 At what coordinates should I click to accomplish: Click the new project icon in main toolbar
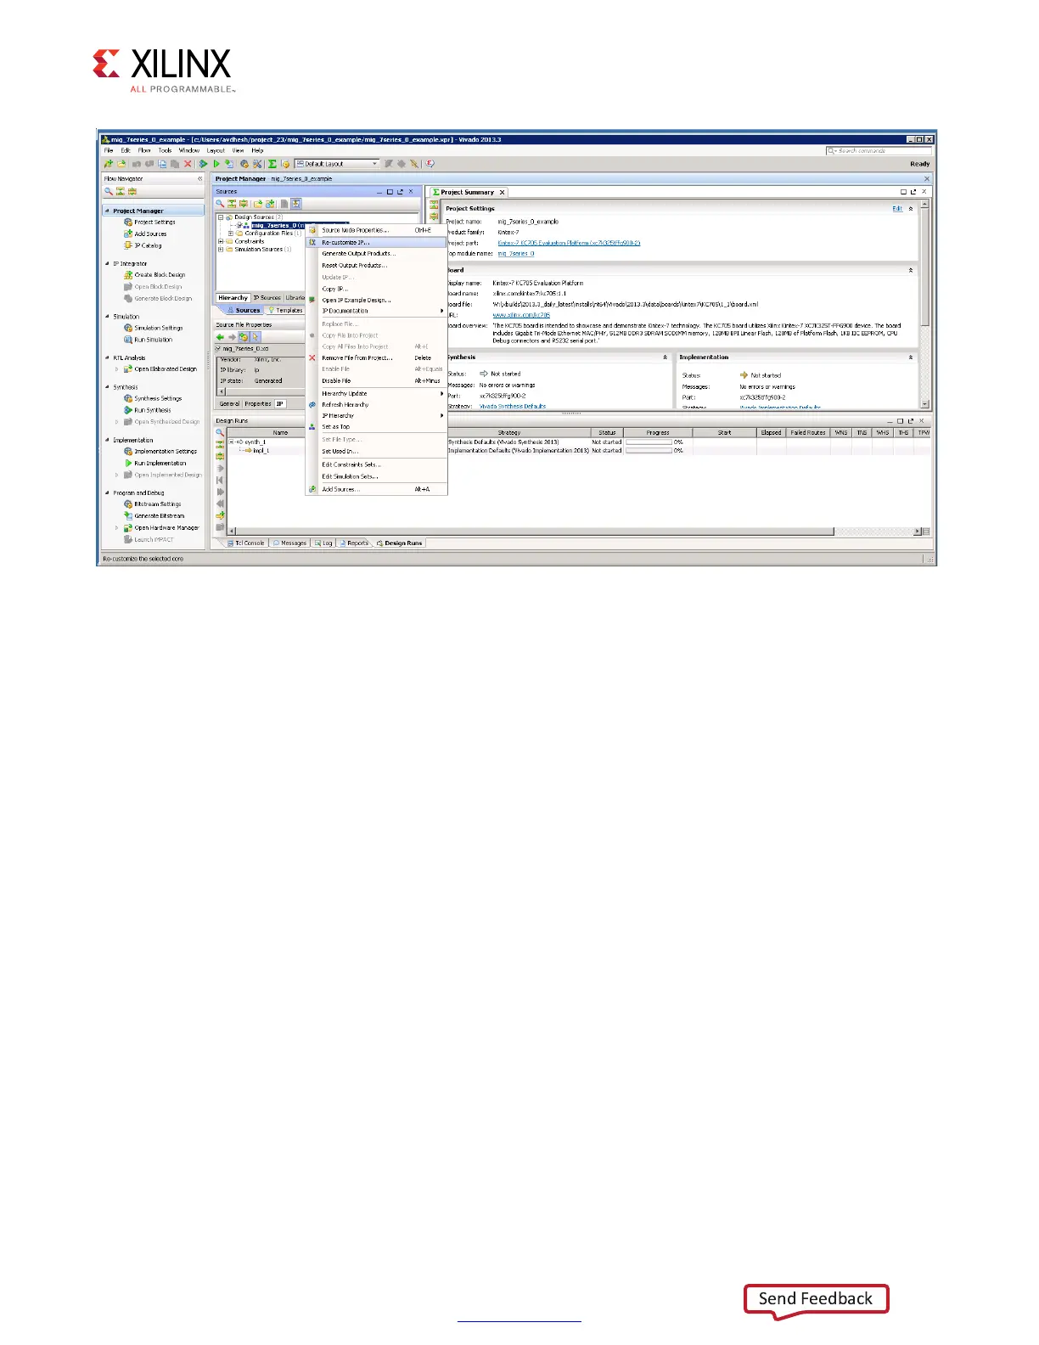(109, 164)
